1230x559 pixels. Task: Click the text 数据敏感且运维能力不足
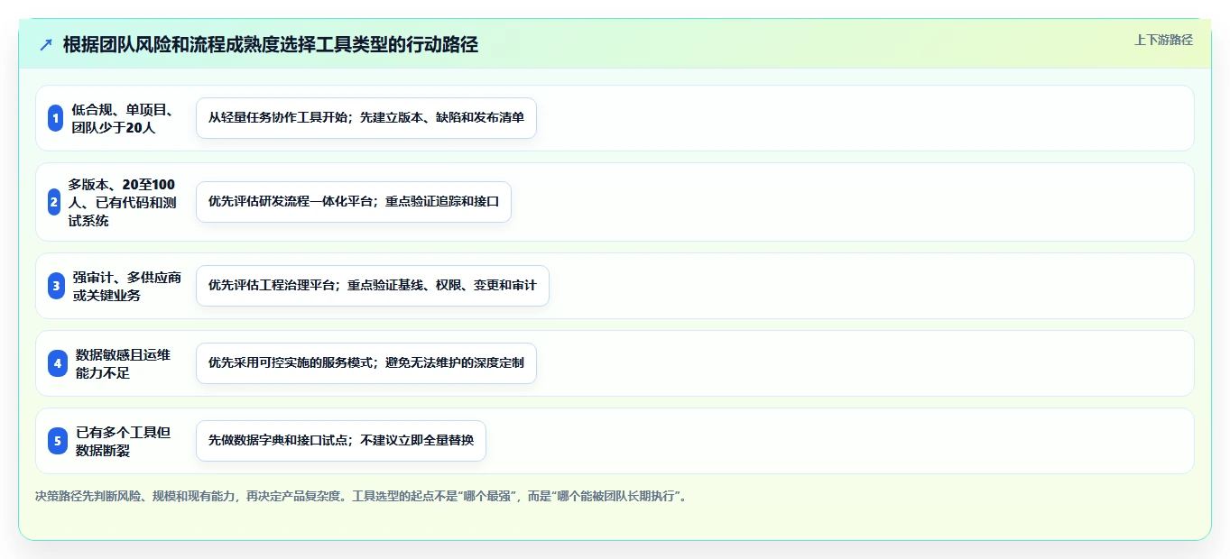point(123,363)
